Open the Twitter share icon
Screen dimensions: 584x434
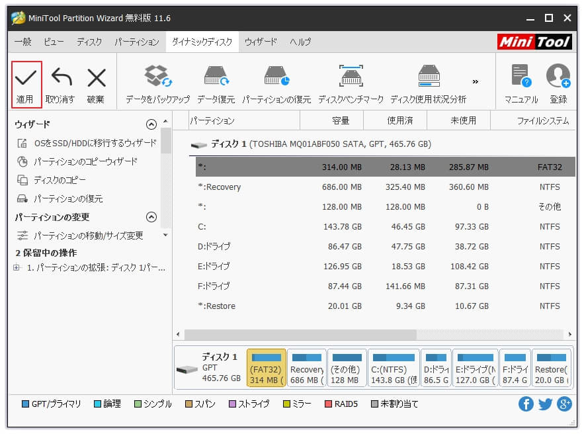coord(545,404)
